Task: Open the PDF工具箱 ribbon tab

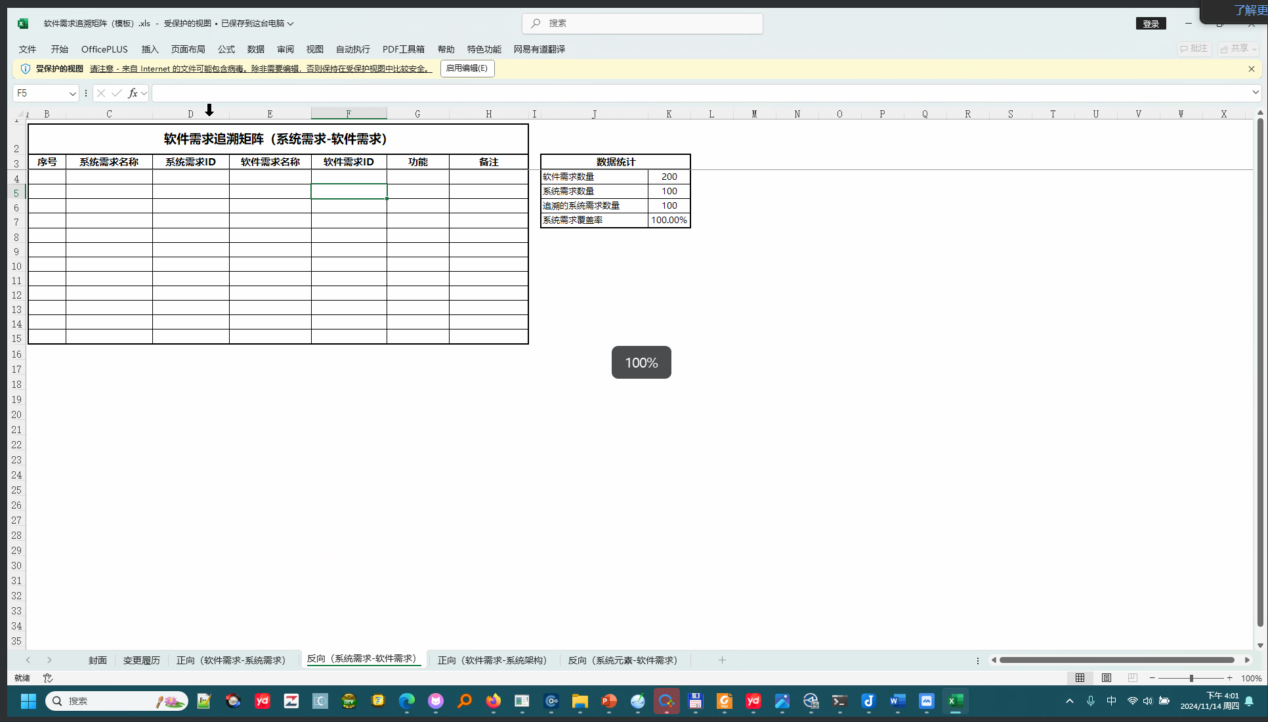Action: (x=404, y=49)
